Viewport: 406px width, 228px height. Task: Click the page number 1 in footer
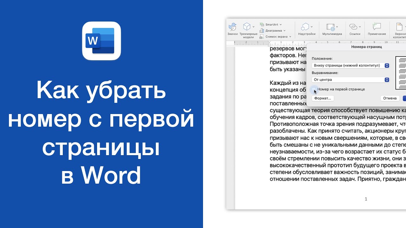(366, 199)
